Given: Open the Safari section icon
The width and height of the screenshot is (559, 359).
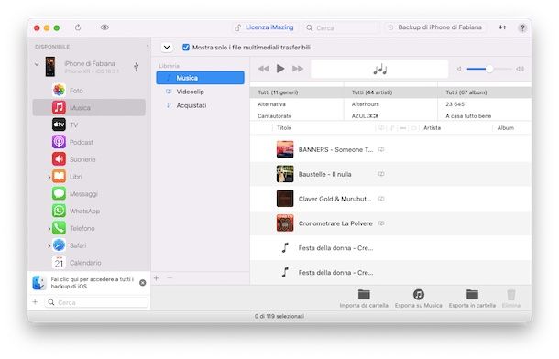Looking at the screenshot, I should (59, 245).
